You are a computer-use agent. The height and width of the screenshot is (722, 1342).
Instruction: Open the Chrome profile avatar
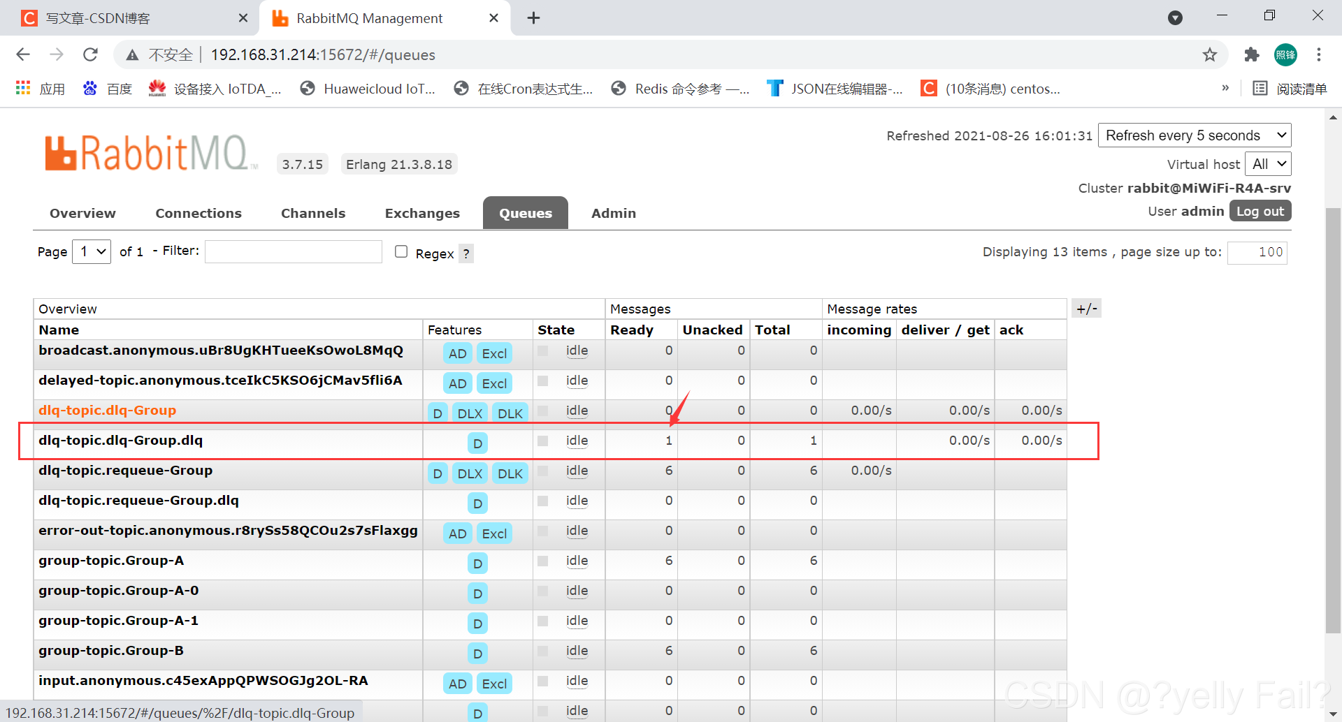click(x=1285, y=54)
